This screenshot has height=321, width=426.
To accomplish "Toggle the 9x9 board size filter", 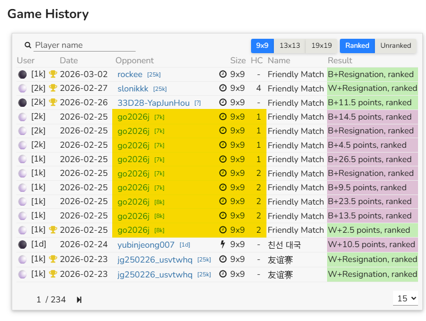I will click(x=262, y=46).
